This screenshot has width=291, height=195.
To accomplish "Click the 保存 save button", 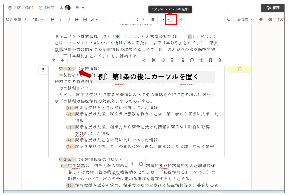I will 273,8.
